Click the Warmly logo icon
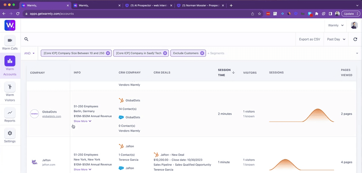 [10, 25]
